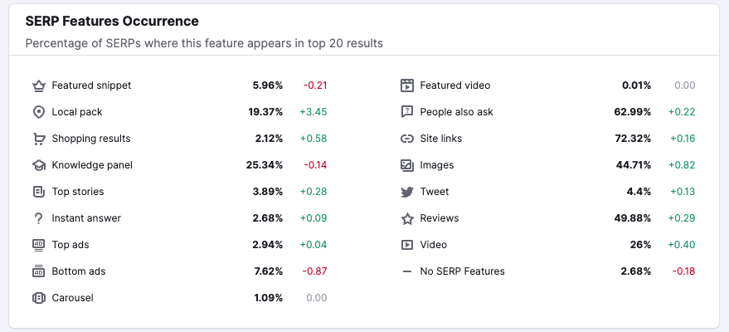
Task: Select the Video feature label
Action: 433,245
